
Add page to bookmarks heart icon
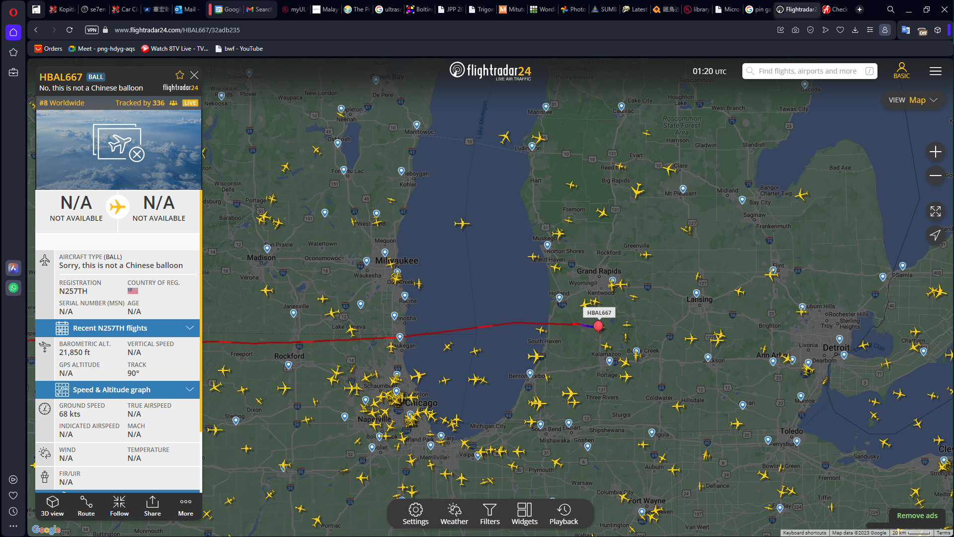tap(840, 30)
